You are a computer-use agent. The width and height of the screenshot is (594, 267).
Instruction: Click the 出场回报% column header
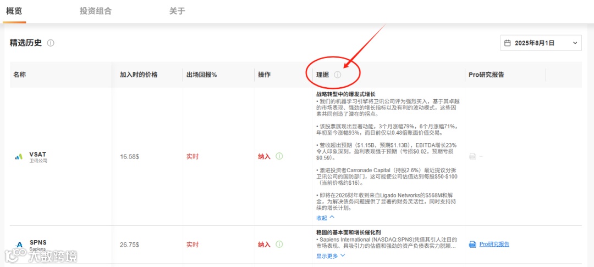tap(201, 75)
